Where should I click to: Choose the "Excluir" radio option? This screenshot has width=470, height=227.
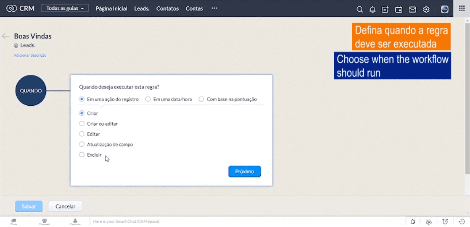(82, 155)
